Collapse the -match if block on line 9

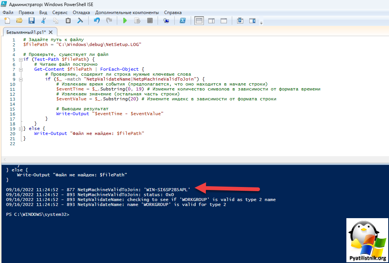coord(21,79)
